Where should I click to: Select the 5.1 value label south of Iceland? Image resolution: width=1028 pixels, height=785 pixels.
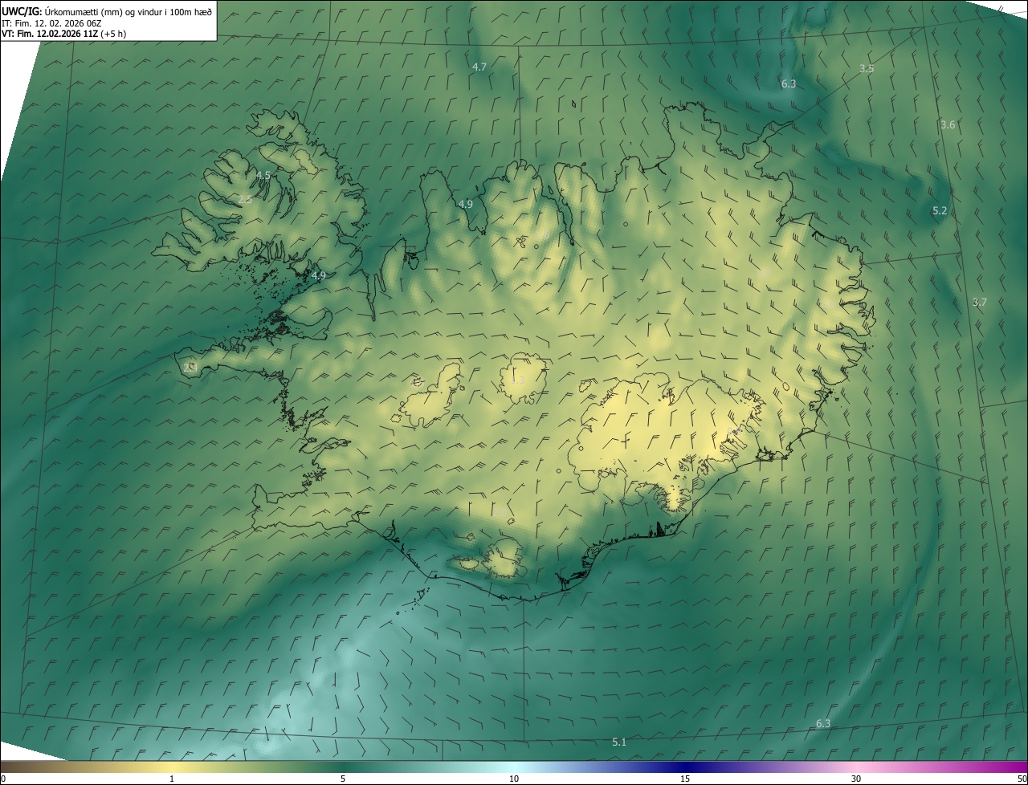[x=619, y=742]
